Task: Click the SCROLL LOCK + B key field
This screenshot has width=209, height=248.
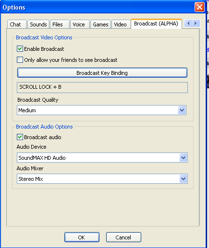Action: pos(102,87)
